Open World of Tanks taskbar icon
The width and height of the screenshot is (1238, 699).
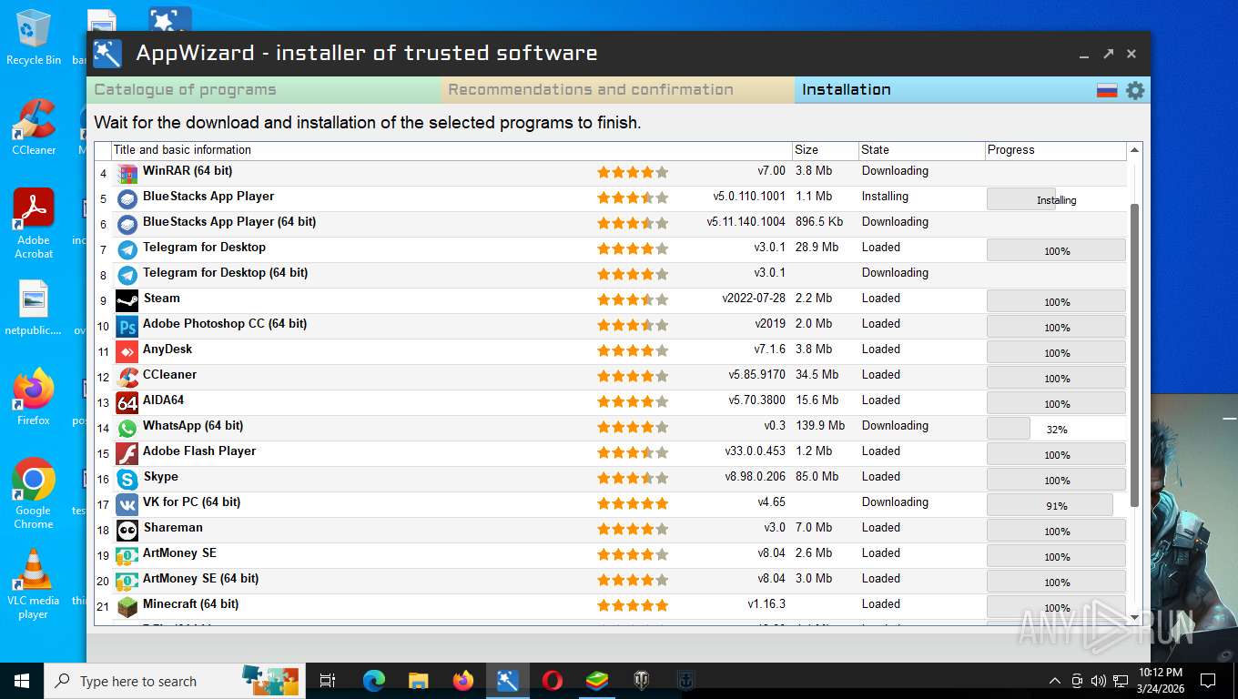pyautogui.click(x=641, y=681)
